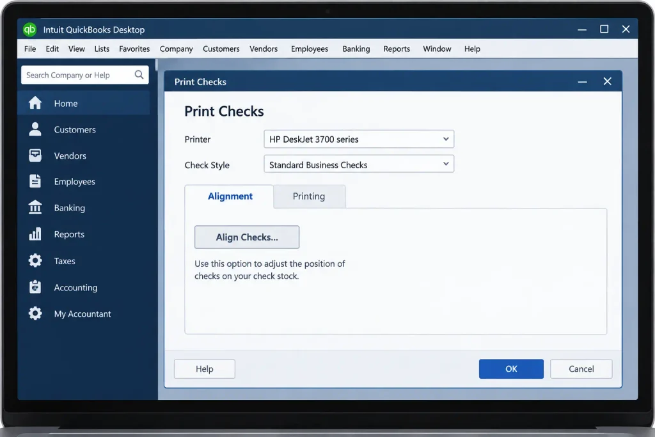Screen dimensions: 655x437
Task: Click the My Accountant gear icon
Action: point(35,314)
